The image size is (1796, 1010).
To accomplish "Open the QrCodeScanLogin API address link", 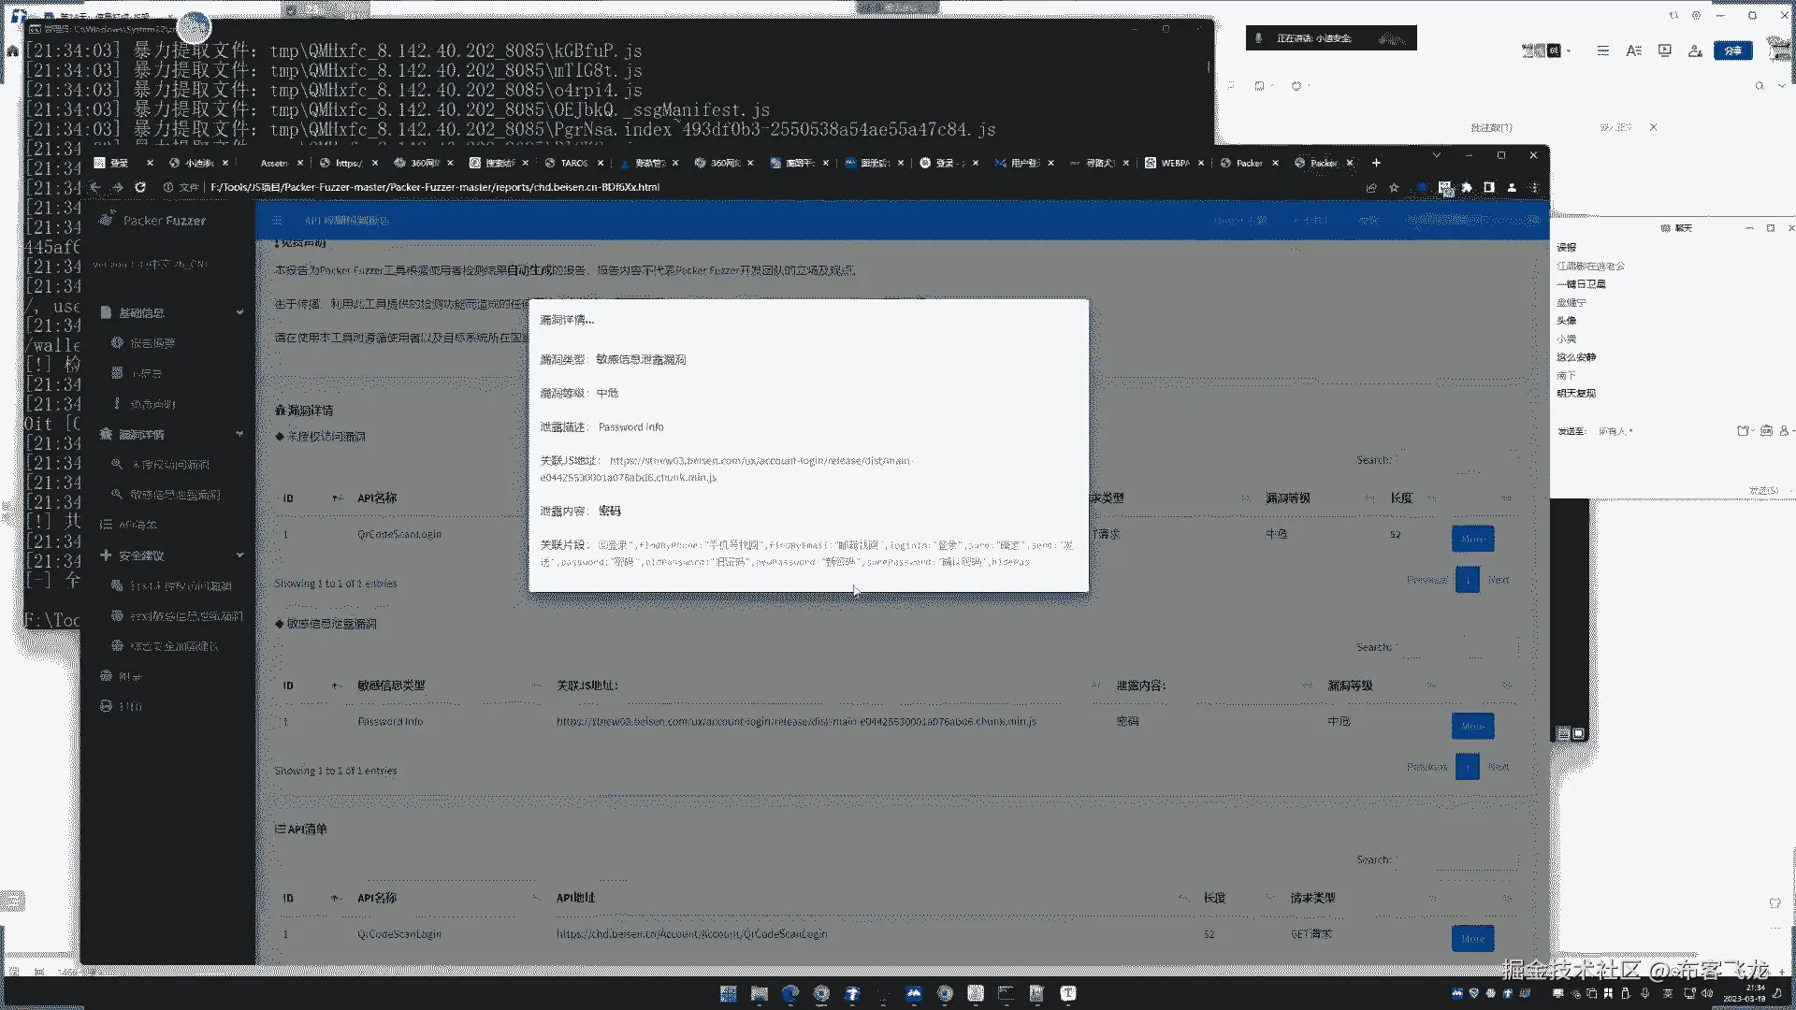I will coord(691,934).
